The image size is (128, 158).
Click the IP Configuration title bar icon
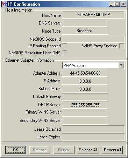(5, 4)
